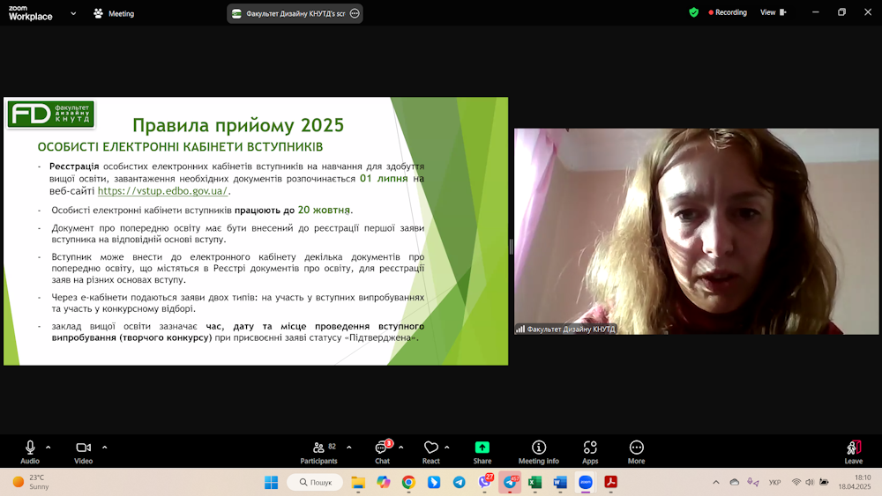
Task: Leave the meeting
Action: [853, 452]
